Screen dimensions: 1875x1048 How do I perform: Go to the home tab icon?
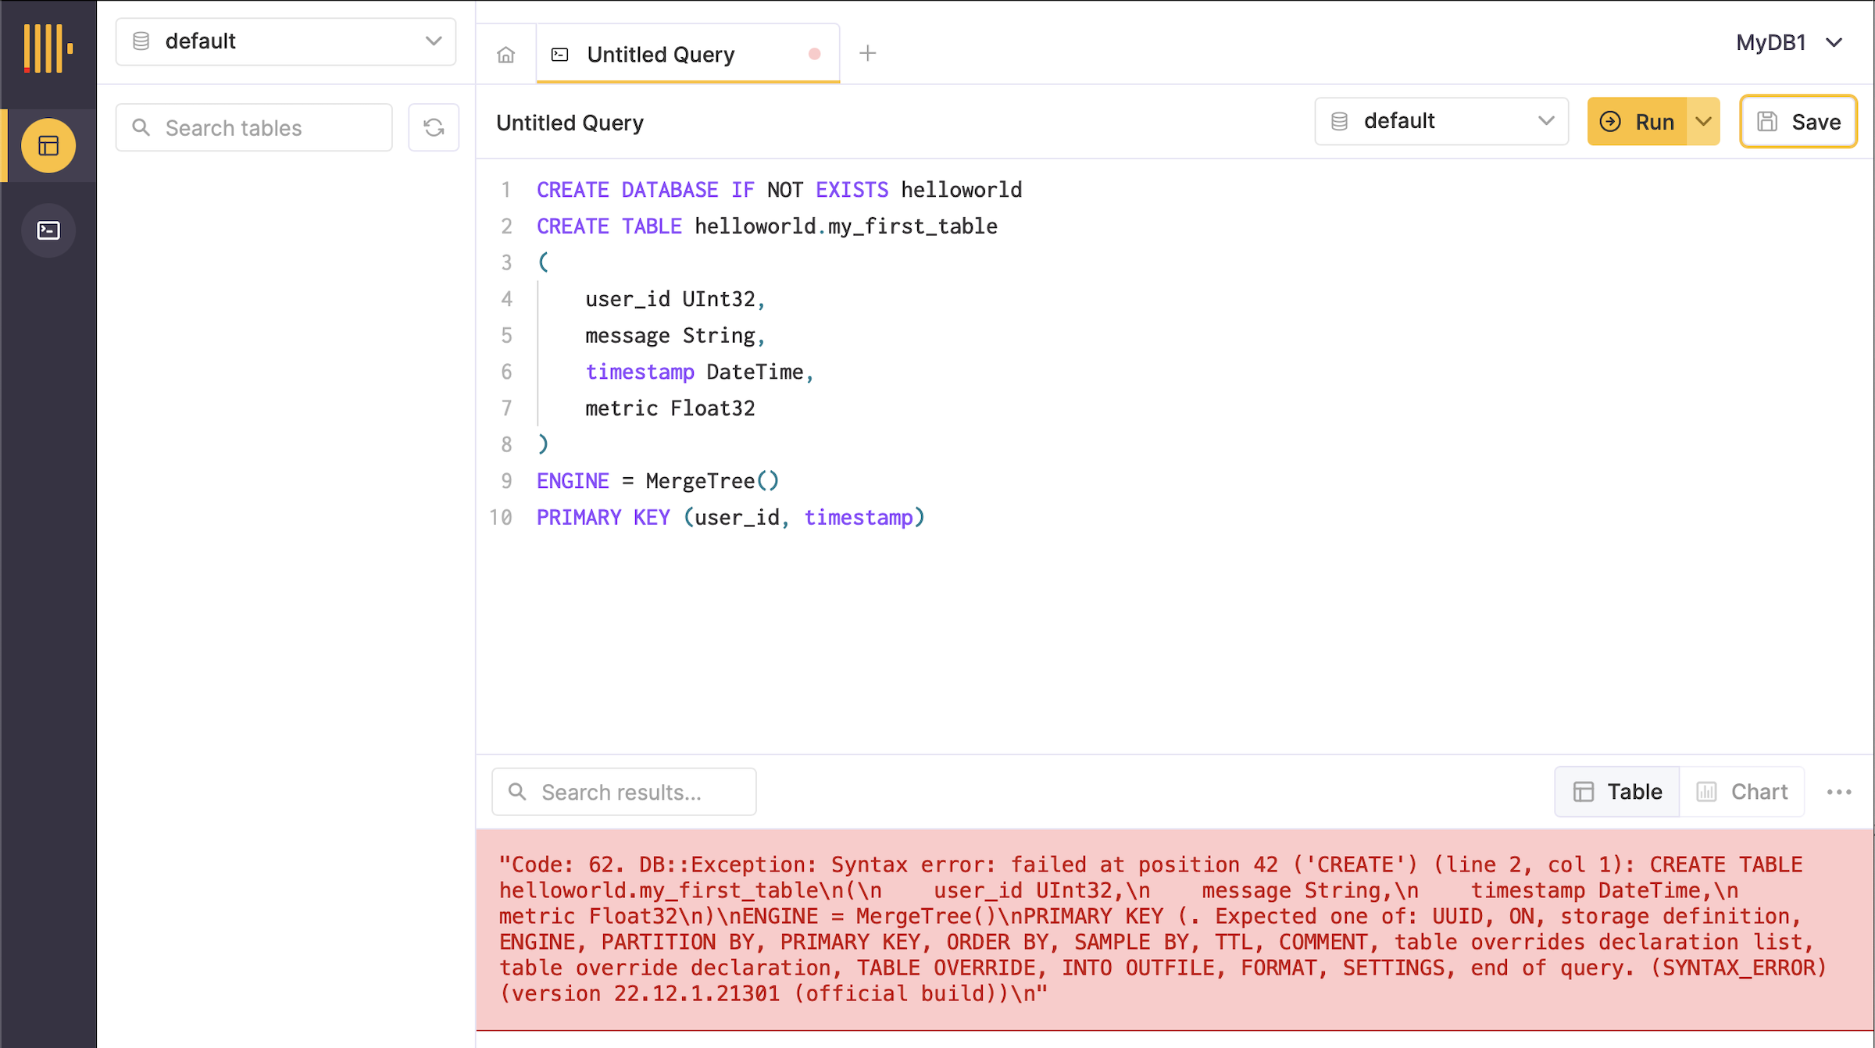(506, 55)
